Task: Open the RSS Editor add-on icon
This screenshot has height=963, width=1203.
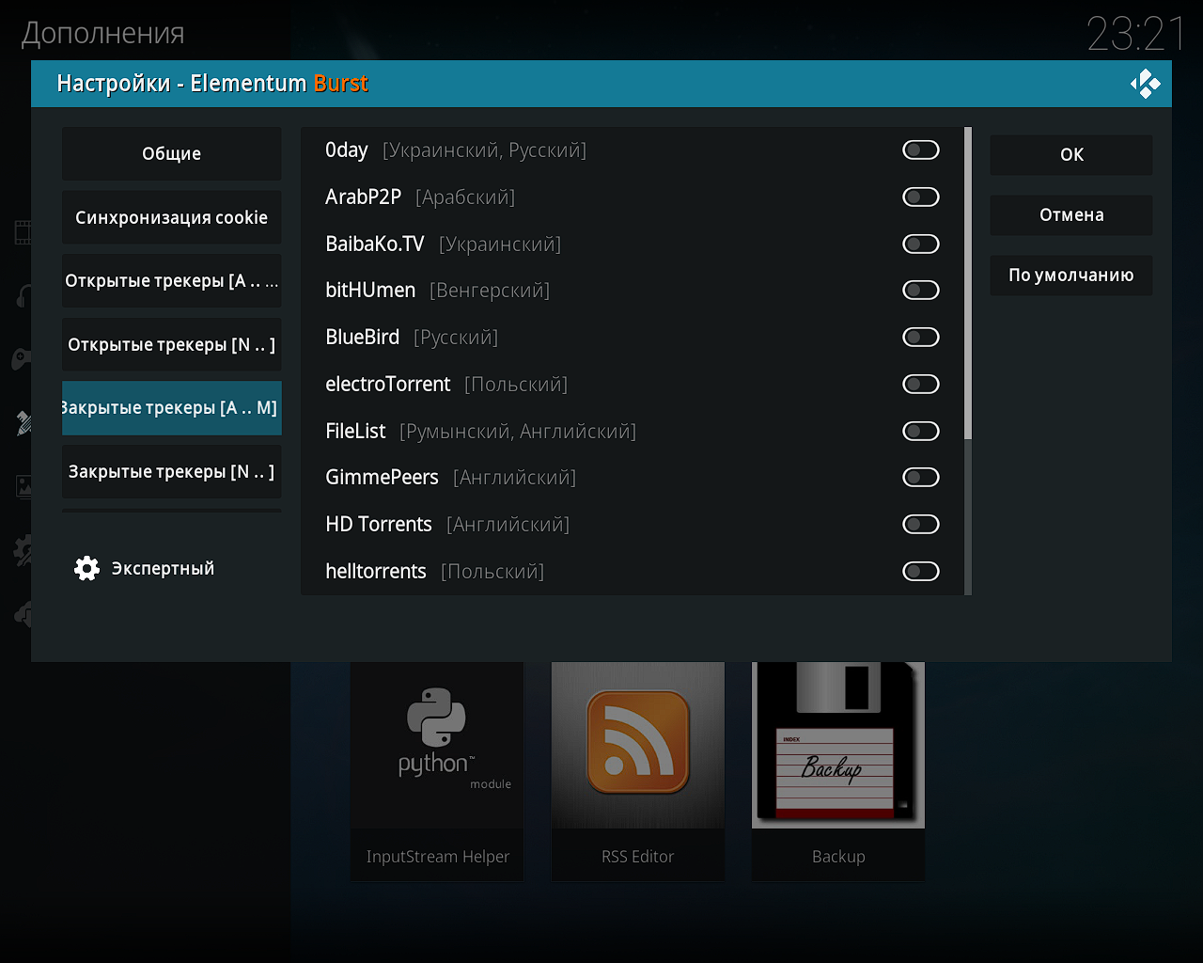Action: pyautogui.click(x=638, y=745)
